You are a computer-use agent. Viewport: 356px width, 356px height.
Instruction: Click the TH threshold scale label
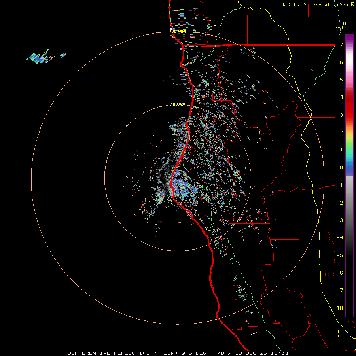[x=340, y=308]
